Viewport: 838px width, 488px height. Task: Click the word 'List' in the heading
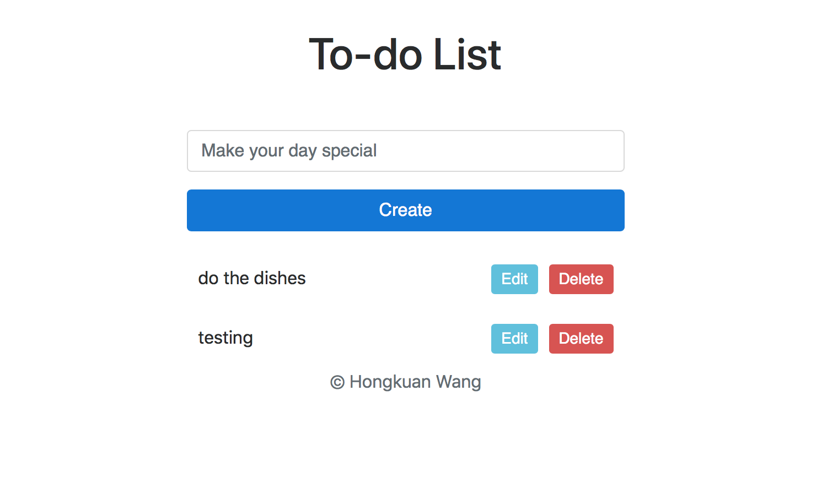[468, 54]
